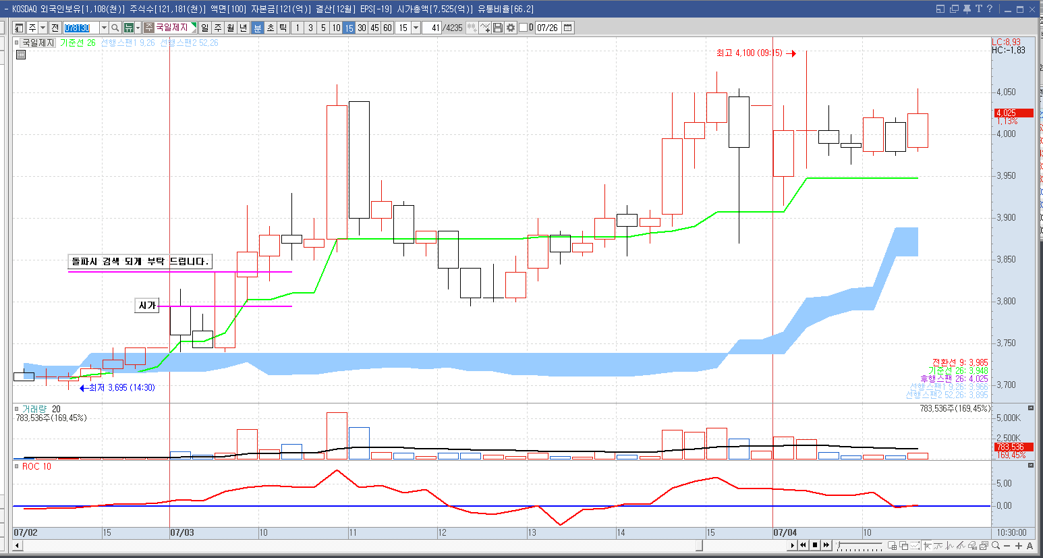Screen dimensions: 1043x558
Task: Switch to monthly (월) chart period
Action: 231,28
